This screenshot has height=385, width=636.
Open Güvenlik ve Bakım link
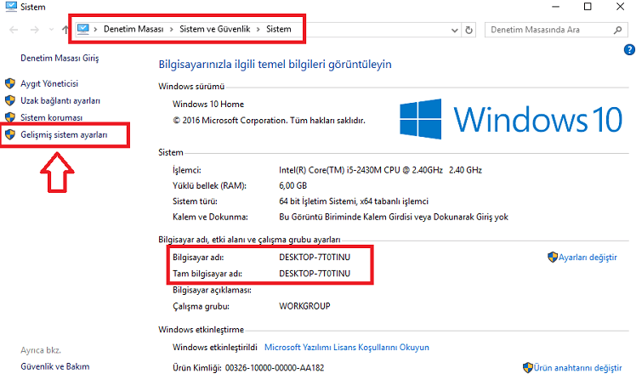click(x=55, y=366)
